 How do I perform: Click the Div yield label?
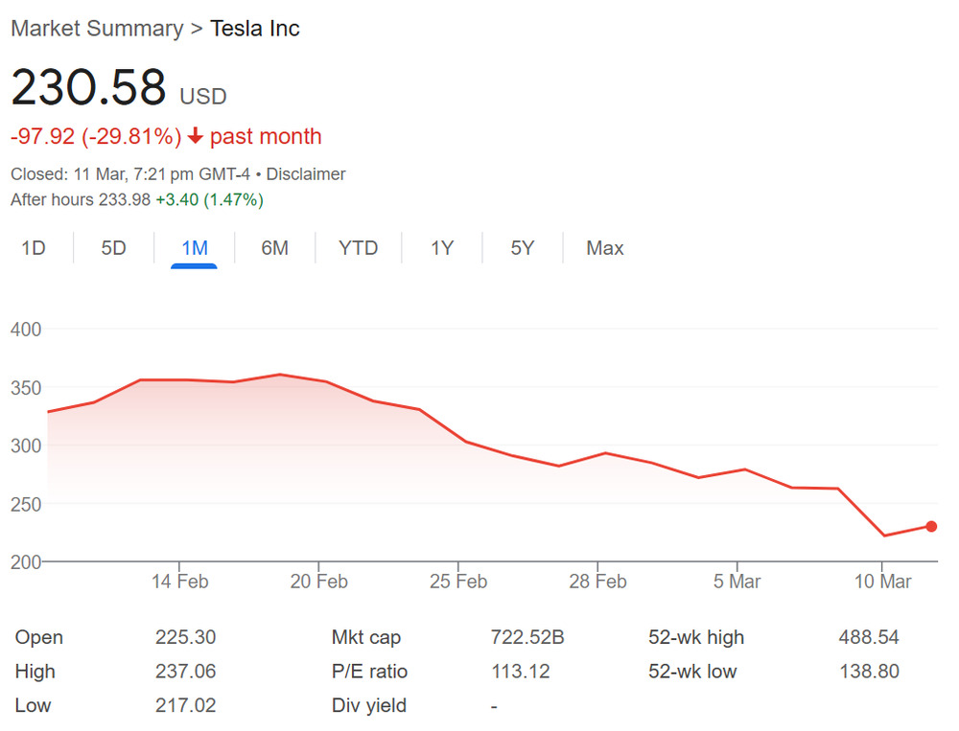[x=369, y=705]
